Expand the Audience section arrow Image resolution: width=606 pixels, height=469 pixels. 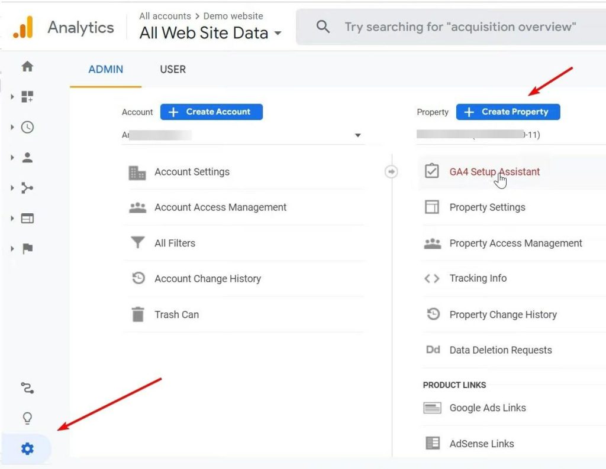pyautogui.click(x=12, y=158)
